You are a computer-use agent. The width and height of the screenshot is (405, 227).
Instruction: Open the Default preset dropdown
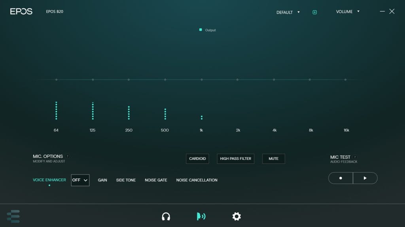pyautogui.click(x=288, y=12)
